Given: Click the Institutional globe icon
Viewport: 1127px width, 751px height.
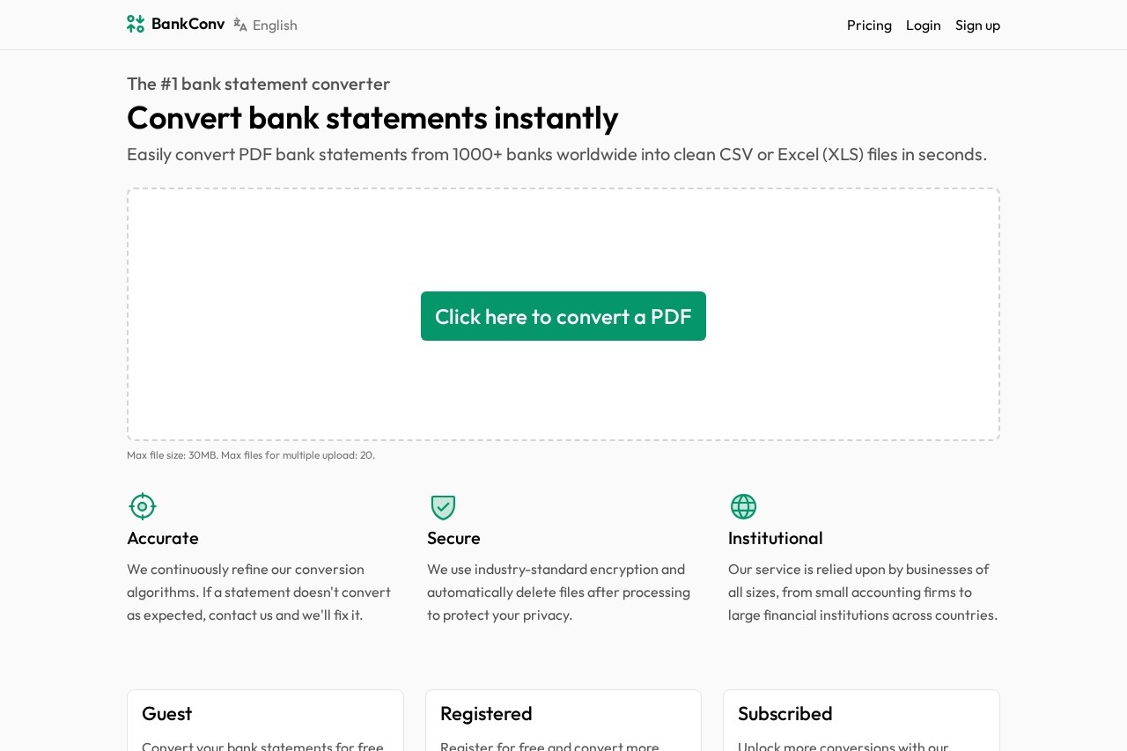Looking at the screenshot, I should tap(743, 506).
